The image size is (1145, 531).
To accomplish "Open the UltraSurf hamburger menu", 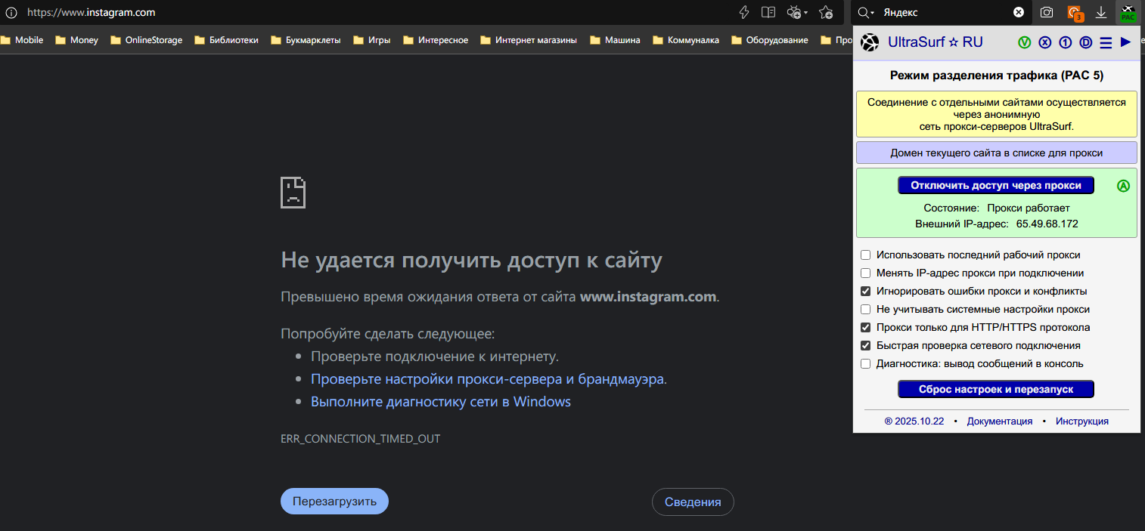I will point(1106,42).
